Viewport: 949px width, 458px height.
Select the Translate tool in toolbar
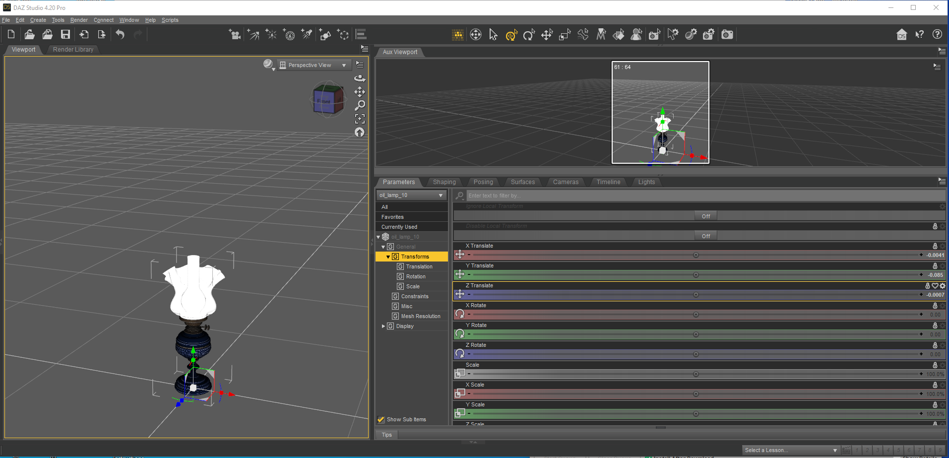coord(547,34)
